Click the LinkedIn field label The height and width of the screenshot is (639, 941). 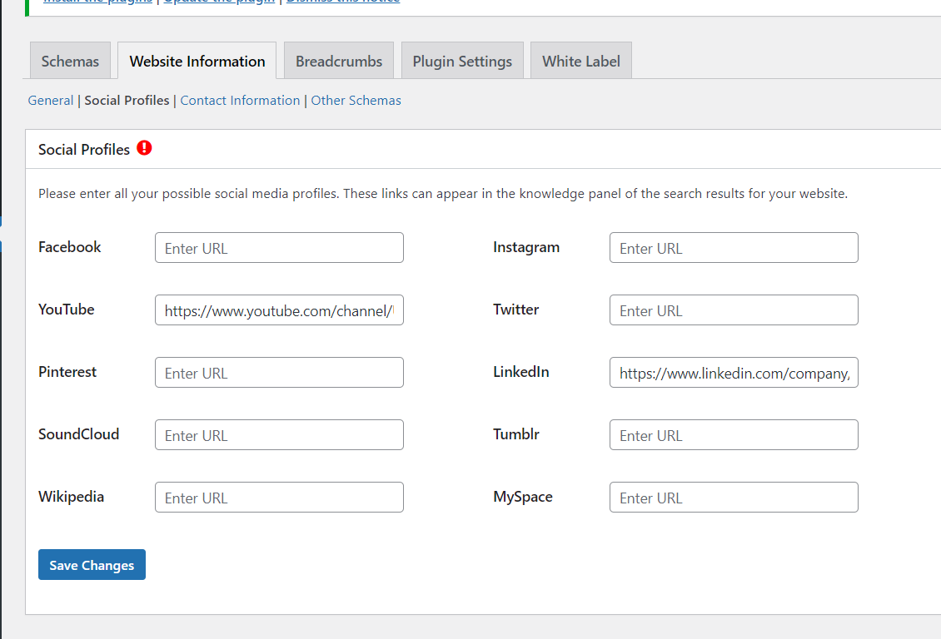click(521, 372)
